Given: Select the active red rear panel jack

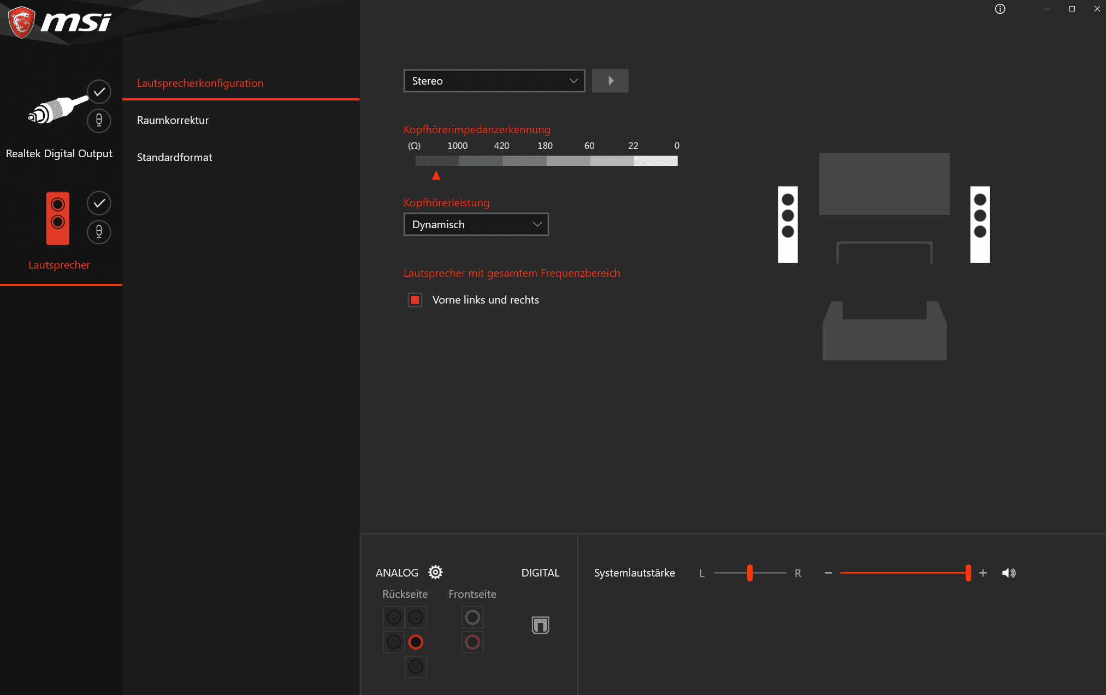Looking at the screenshot, I should coord(416,642).
